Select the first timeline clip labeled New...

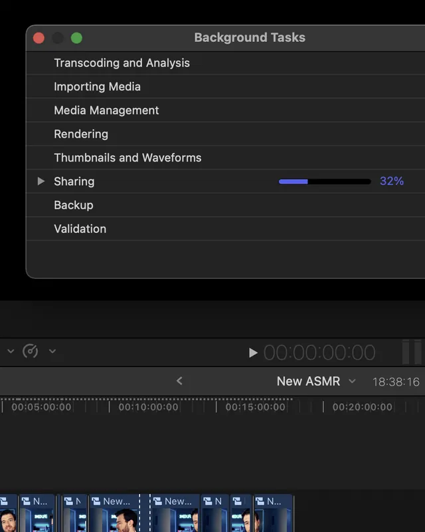pos(114,513)
